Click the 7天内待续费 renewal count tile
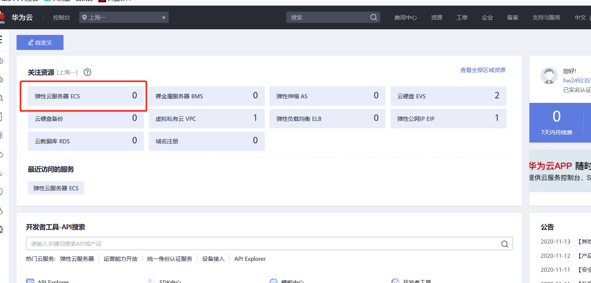Viewport: 591px width, 283px height. point(556,123)
